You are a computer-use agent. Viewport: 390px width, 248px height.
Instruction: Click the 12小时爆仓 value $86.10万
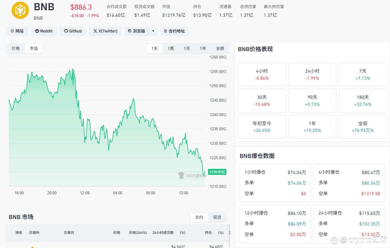point(297,213)
